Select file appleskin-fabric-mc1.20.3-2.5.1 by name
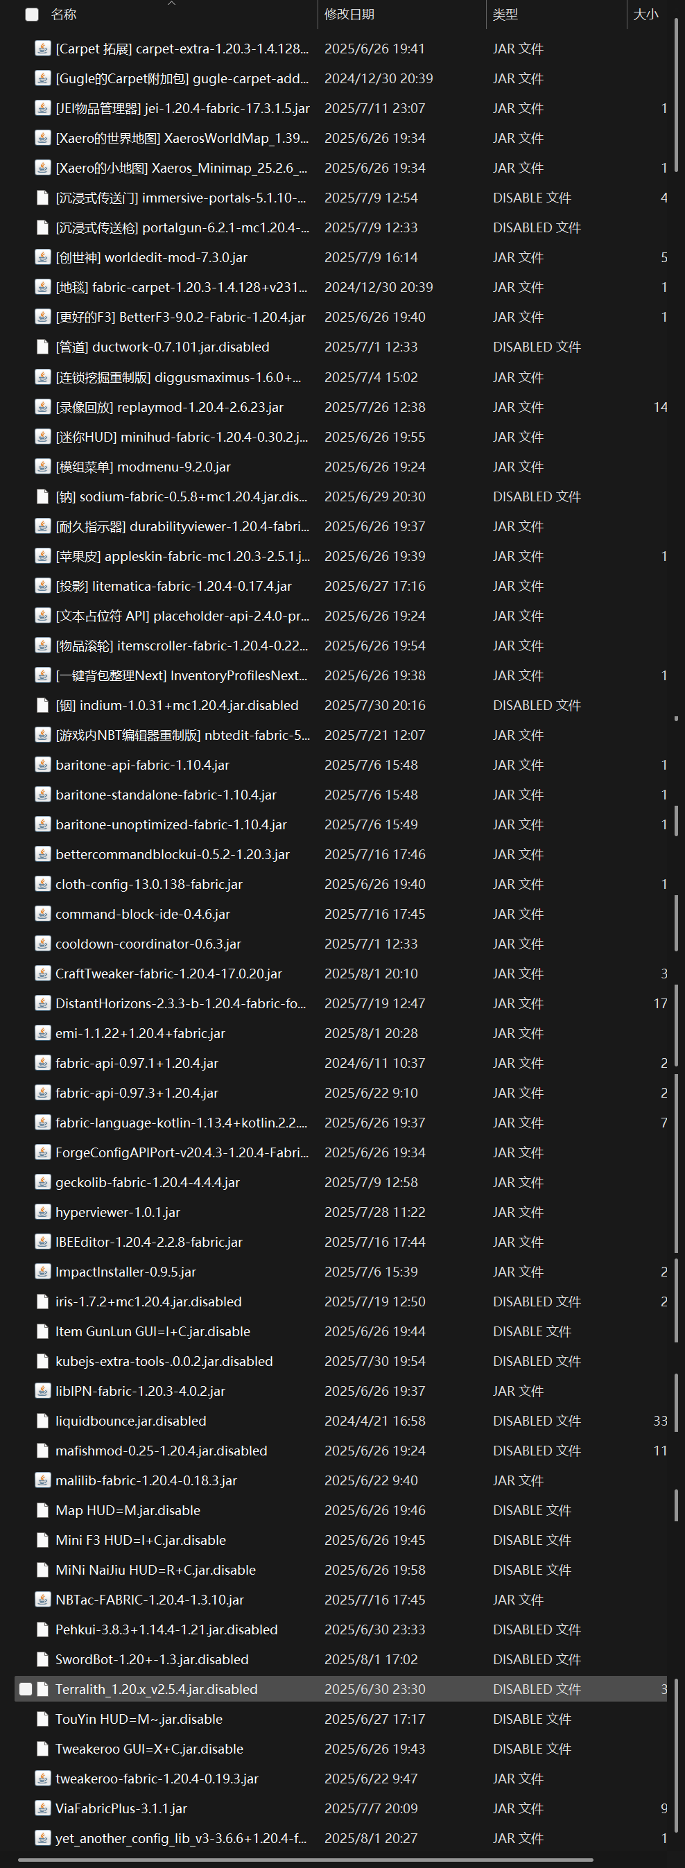Image resolution: width=685 pixels, height=1868 pixels. tap(182, 556)
